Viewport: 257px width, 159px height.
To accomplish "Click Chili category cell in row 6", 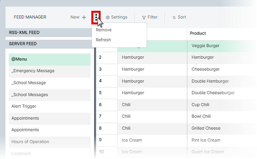I will pos(152,105).
